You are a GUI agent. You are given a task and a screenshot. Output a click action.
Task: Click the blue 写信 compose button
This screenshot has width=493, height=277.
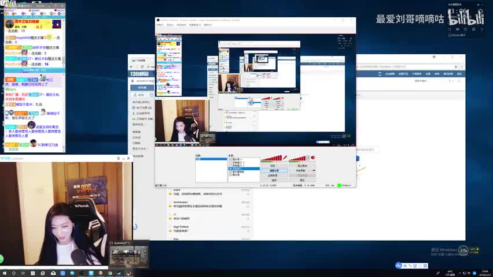click(x=142, y=88)
